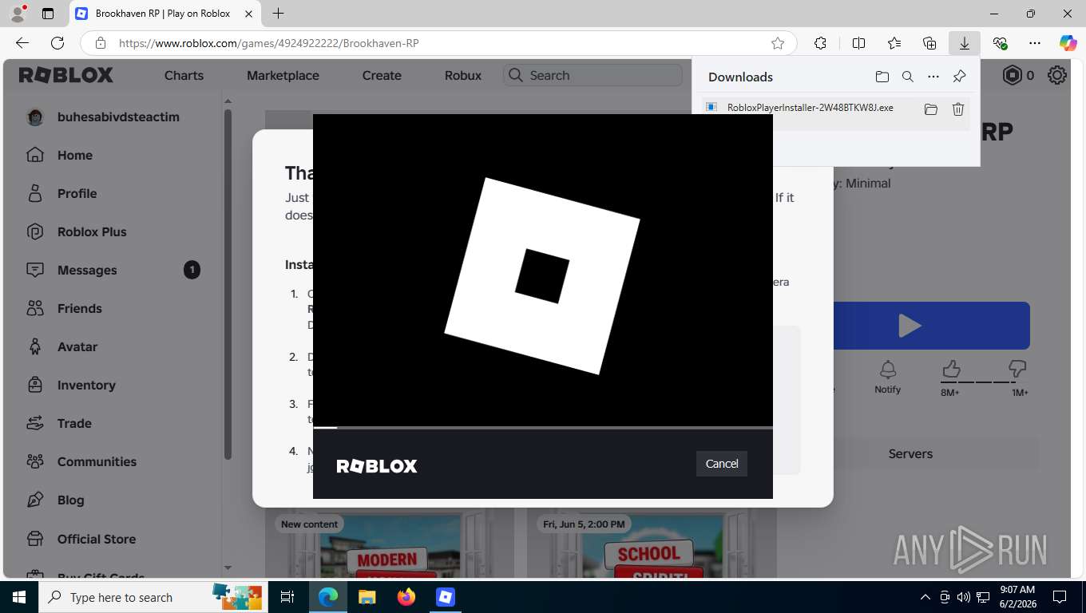
Task: Open the downloads folder icon in Downloads panel
Action: tap(882, 77)
